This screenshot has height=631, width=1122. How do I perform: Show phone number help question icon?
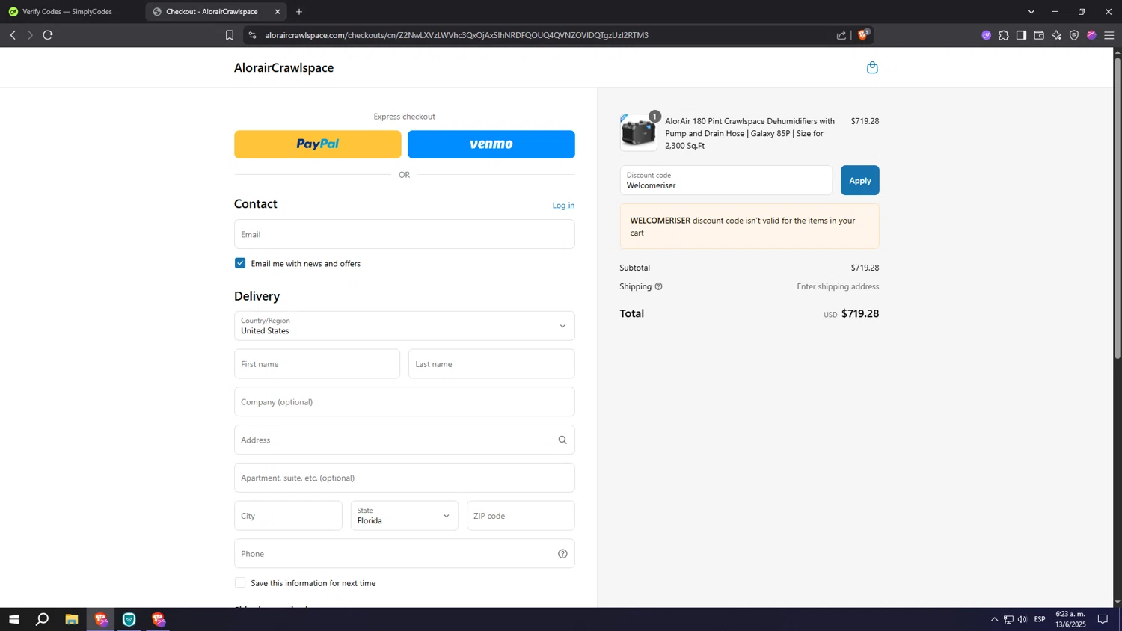pos(562,554)
